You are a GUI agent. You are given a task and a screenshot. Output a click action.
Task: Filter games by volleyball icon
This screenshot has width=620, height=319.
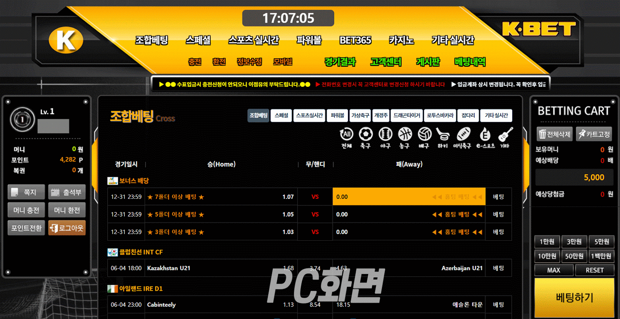pos(424,138)
